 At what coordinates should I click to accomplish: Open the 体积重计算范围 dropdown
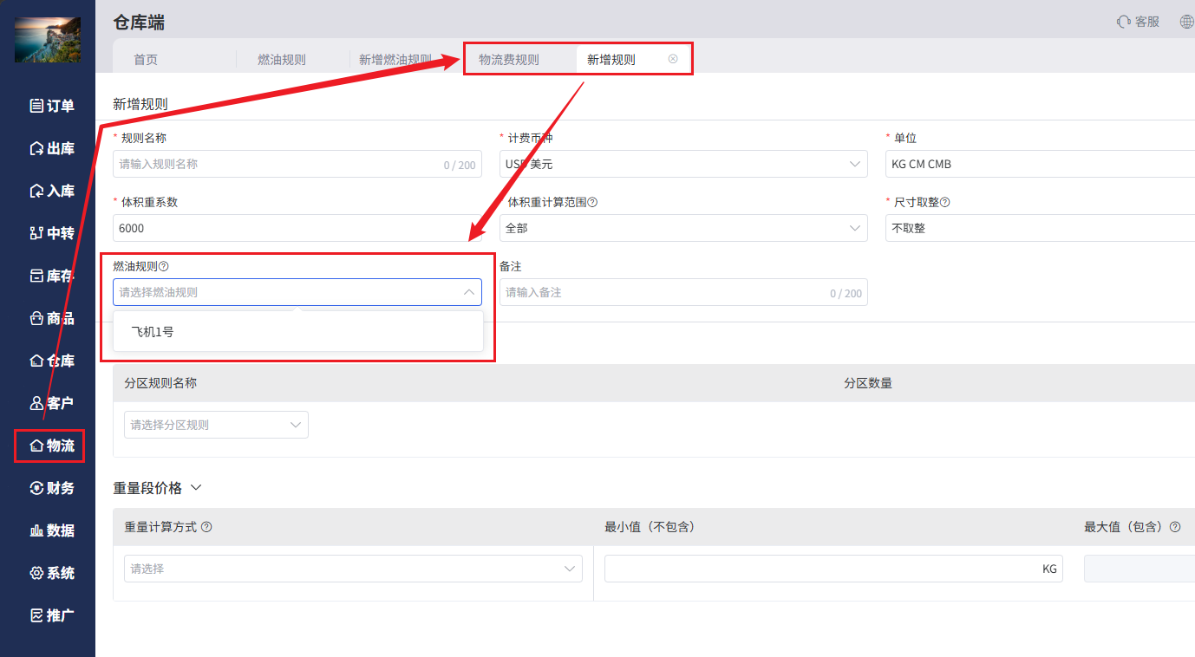(x=683, y=228)
